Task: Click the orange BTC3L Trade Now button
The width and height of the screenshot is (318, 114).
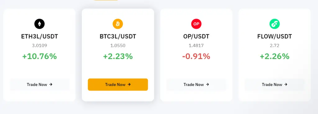Action: pos(118,85)
